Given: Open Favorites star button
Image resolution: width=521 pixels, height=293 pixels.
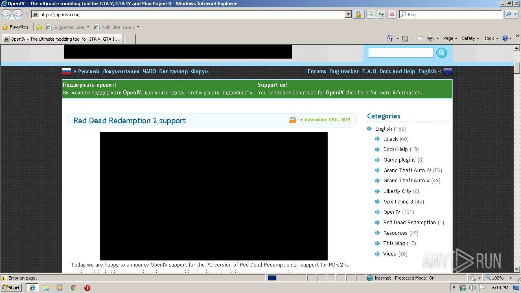Looking at the screenshot, I should pyautogui.click(x=15, y=27).
